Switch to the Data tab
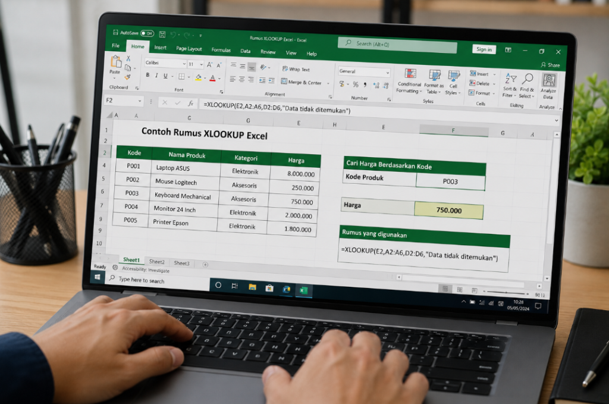This screenshot has width=609, height=404. click(245, 51)
